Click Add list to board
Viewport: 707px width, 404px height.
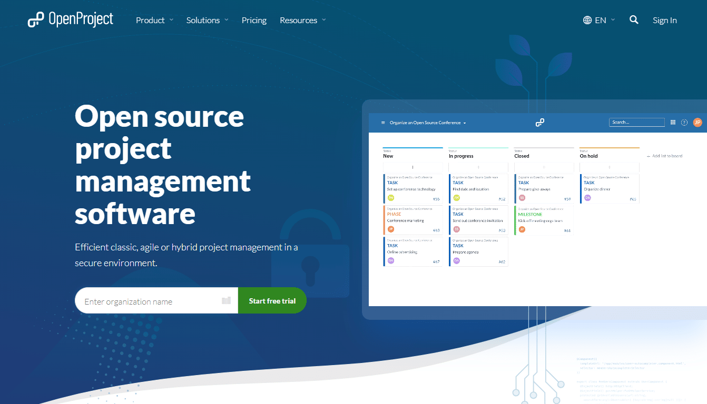[x=664, y=156]
